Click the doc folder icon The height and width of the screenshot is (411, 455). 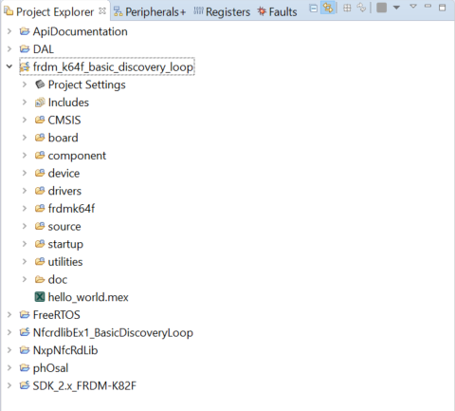click(x=40, y=279)
